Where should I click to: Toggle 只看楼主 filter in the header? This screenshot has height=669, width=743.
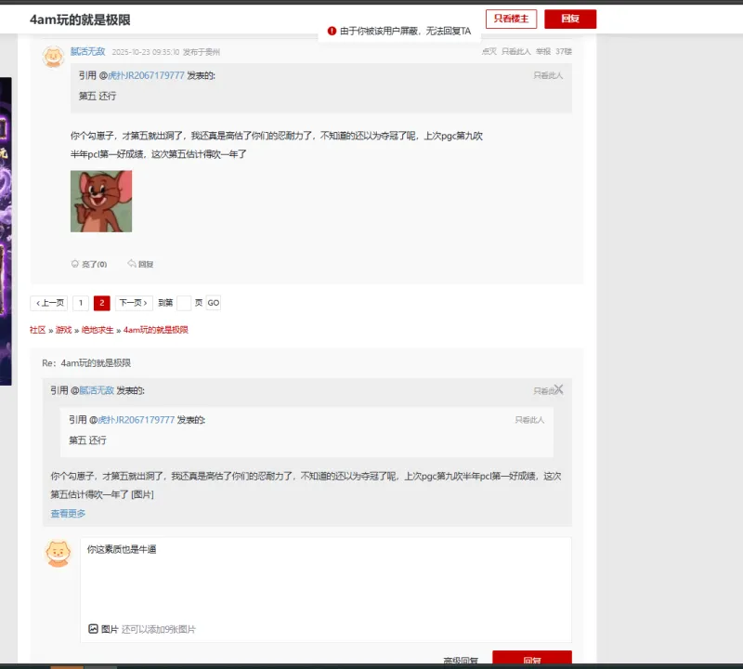tap(511, 19)
